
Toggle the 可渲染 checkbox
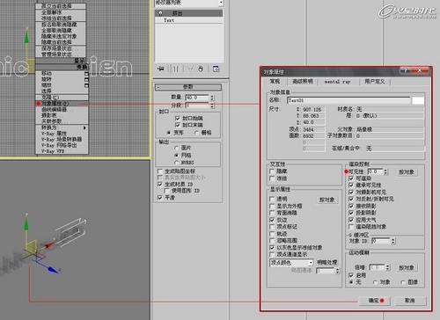pyautogui.click(x=351, y=178)
